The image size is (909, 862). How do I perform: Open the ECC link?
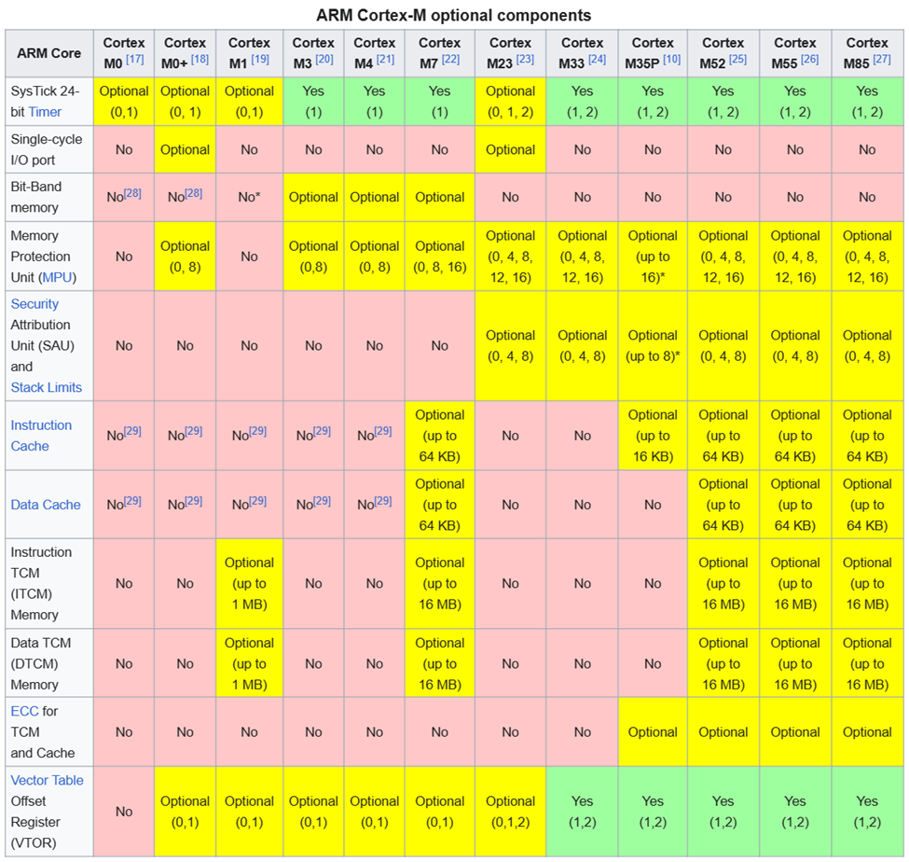click(x=24, y=712)
